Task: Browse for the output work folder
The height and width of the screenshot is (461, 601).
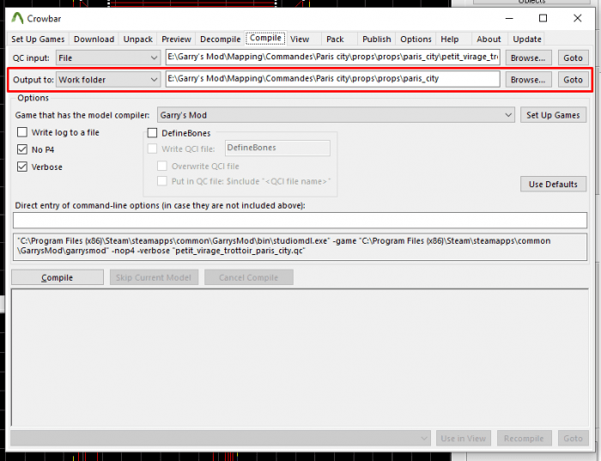Action: 528,80
